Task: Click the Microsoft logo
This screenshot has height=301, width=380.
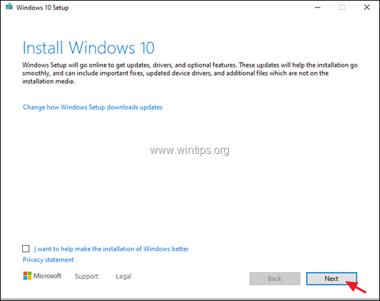Action: tap(43, 276)
